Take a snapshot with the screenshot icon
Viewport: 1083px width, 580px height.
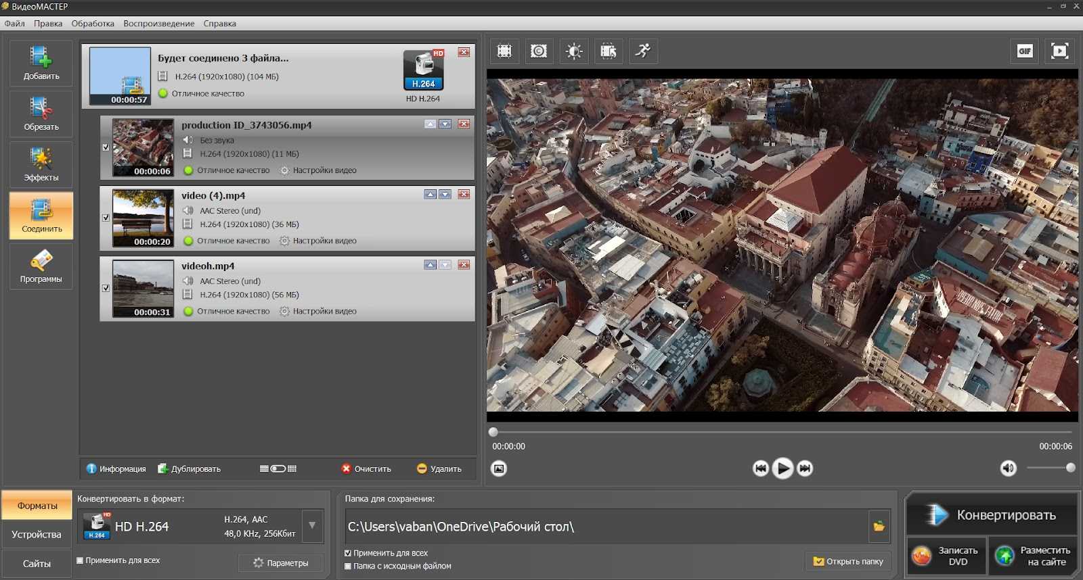coord(499,468)
